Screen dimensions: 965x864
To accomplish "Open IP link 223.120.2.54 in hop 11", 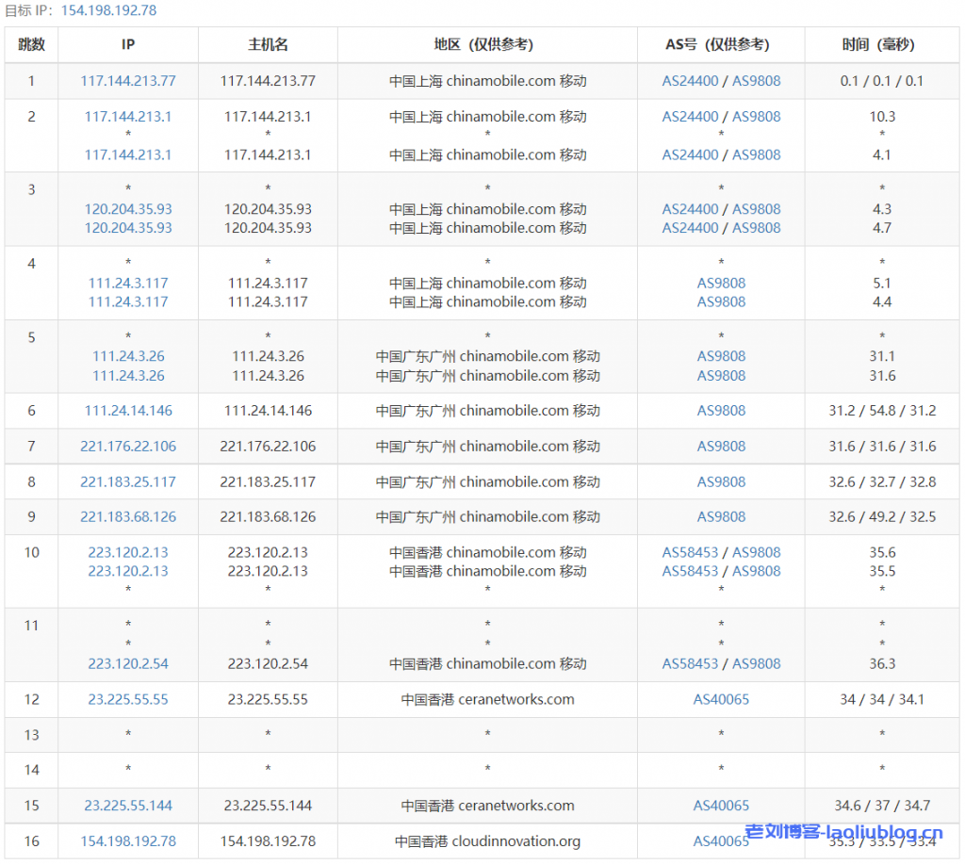I will 128,664.
